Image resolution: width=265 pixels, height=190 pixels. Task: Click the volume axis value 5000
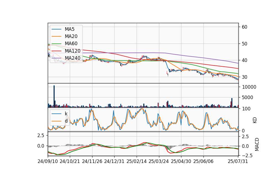point(248,97)
